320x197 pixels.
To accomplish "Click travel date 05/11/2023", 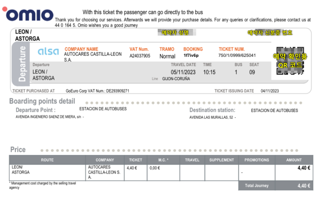I will (x=183, y=72).
